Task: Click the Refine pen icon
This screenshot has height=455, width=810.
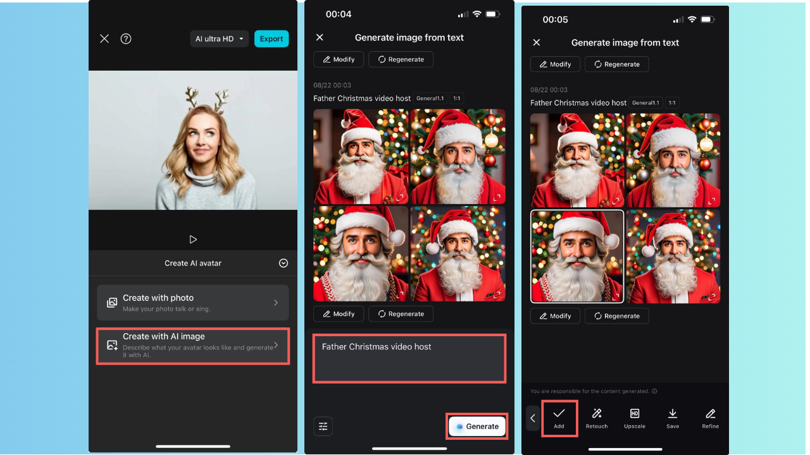Action: (x=710, y=417)
